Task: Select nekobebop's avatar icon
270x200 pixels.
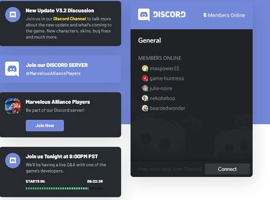Action: [145, 98]
